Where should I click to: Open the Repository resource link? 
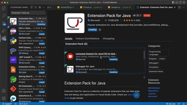click(x=153, y=91)
